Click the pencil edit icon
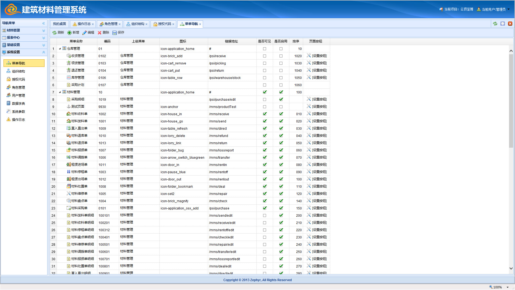The image size is (515, 290). [x=84, y=32]
